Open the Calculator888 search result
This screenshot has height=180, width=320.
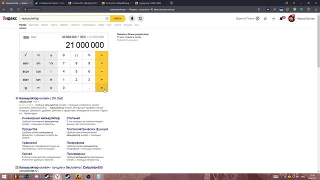pyautogui.click(x=61, y=167)
